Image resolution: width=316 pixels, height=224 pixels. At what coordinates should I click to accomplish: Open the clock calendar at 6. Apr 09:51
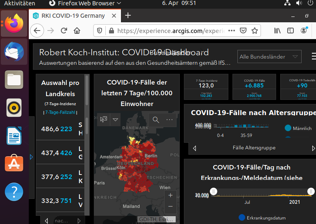click(x=179, y=3)
